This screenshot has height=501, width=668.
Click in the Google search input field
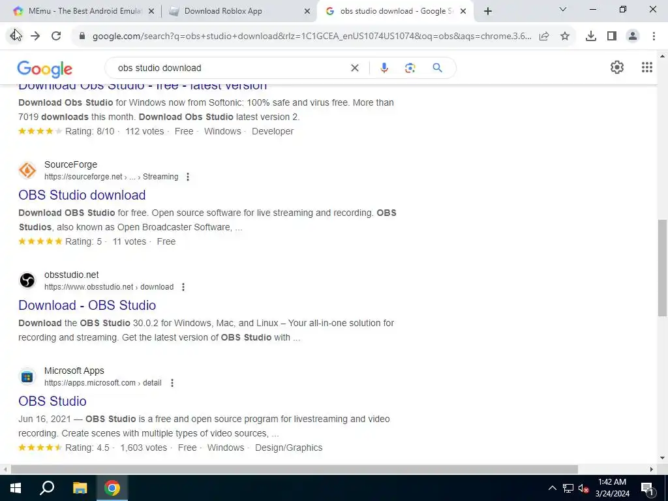[230, 68]
